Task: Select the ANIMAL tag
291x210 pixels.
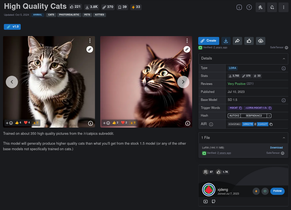Action: pyautogui.click(x=38, y=15)
